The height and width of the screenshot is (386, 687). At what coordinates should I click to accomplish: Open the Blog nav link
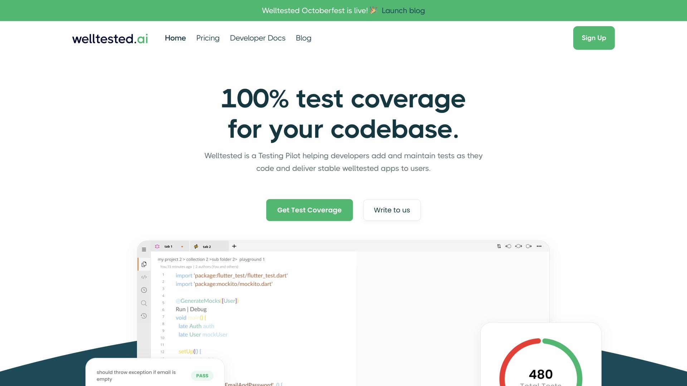point(303,38)
